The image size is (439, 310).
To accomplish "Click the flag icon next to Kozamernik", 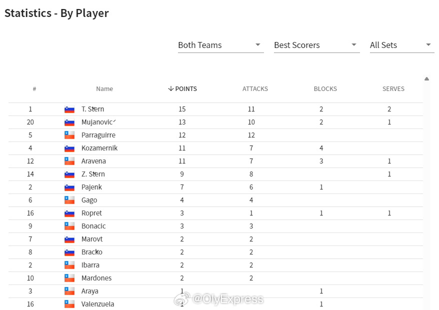I will [x=69, y=148].
